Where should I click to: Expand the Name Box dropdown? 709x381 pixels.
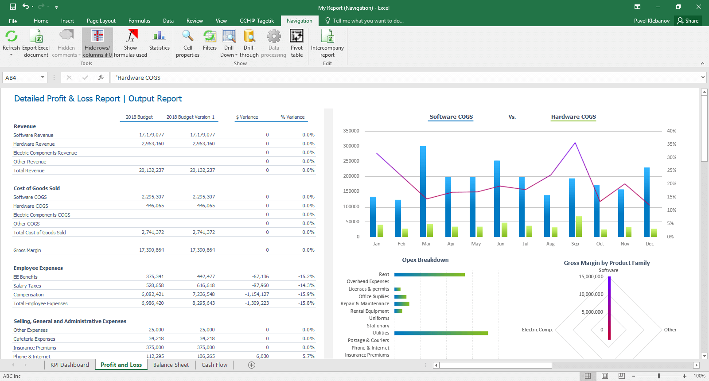(x=43, y=78)
